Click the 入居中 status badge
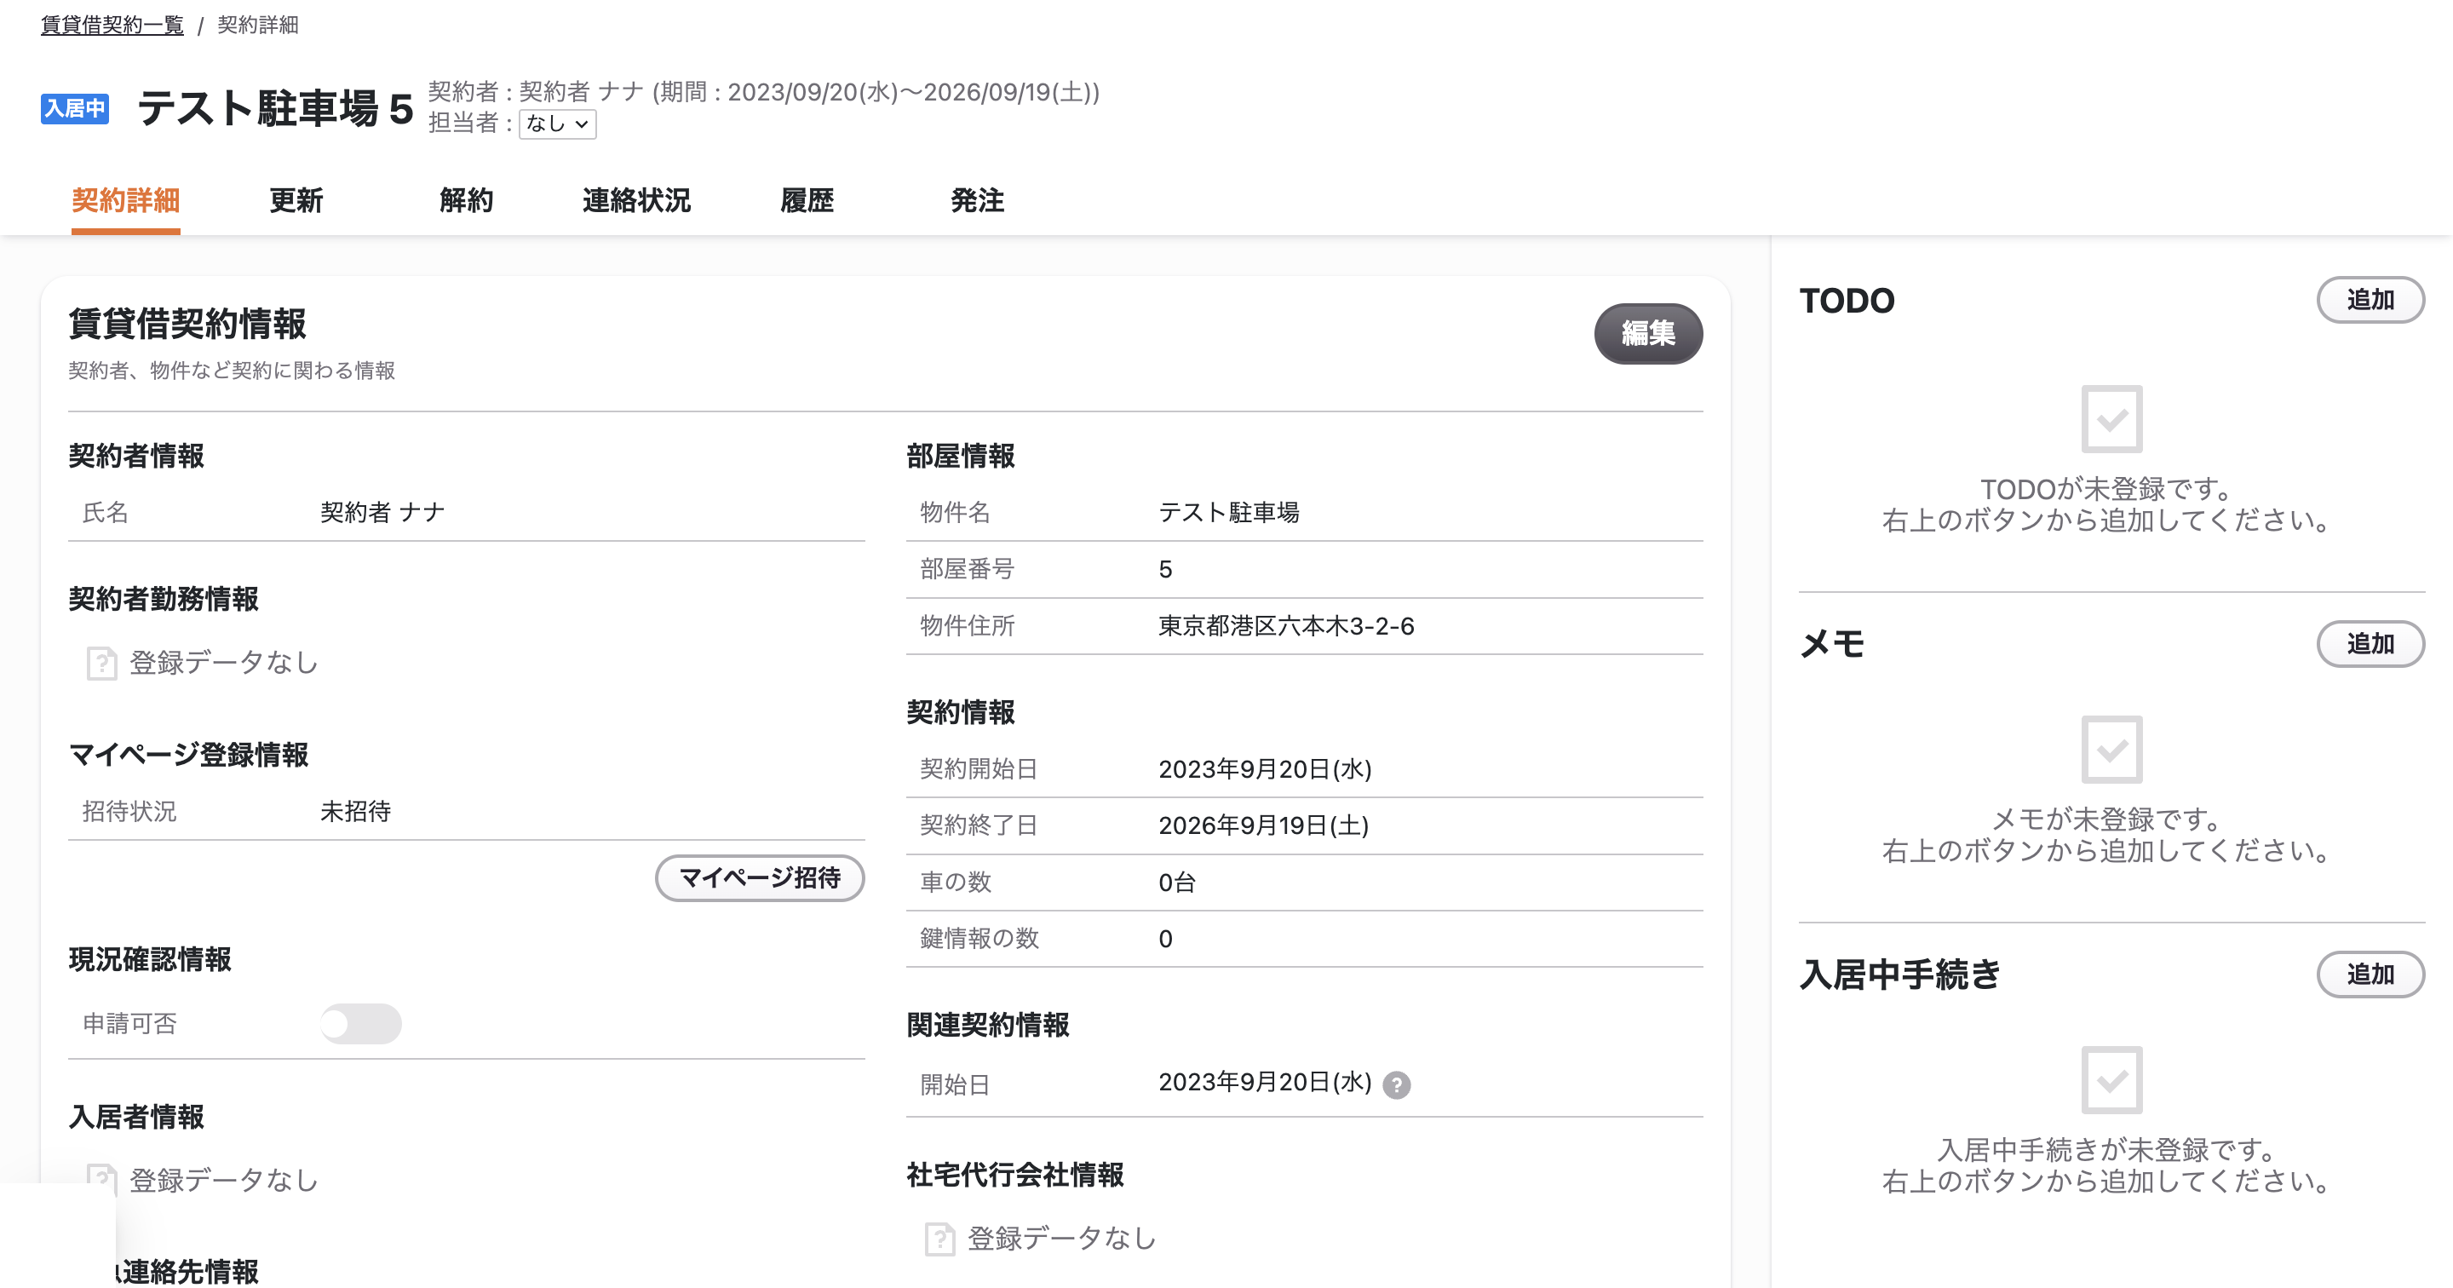The height and width of the screenshot is (1288, 2453). (74, 108)
